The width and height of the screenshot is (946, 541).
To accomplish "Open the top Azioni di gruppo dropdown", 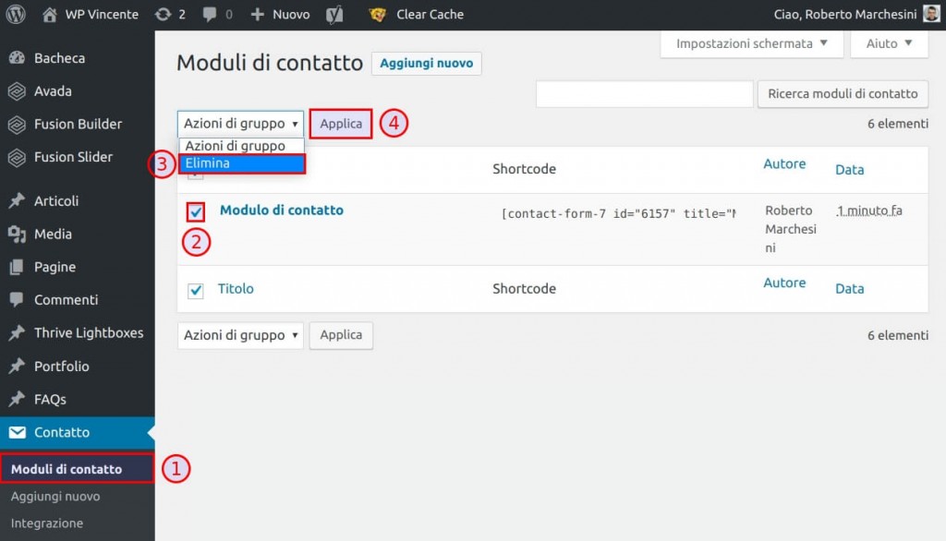I will pos(240,124).
